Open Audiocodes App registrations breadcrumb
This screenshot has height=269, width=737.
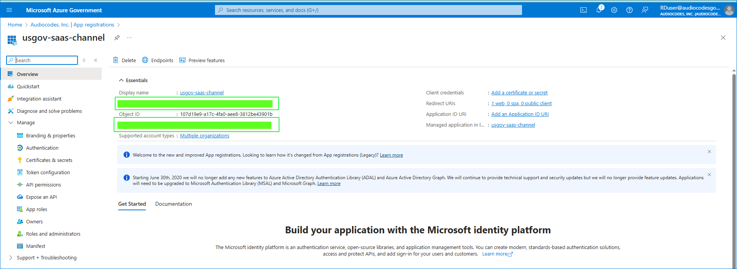click(x=72, y=25)
